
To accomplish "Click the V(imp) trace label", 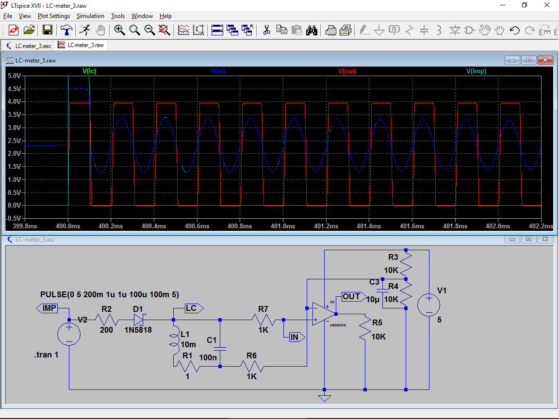I will tap(476, 71).
